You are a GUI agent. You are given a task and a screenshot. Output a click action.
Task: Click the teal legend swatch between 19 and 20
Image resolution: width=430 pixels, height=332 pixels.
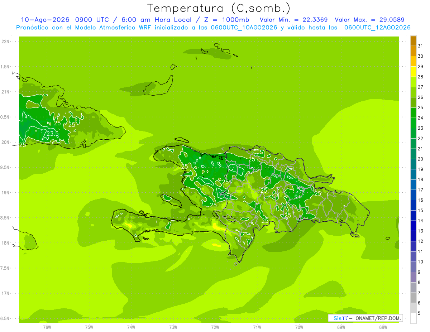pyautogui.click(x=413, y=164)
